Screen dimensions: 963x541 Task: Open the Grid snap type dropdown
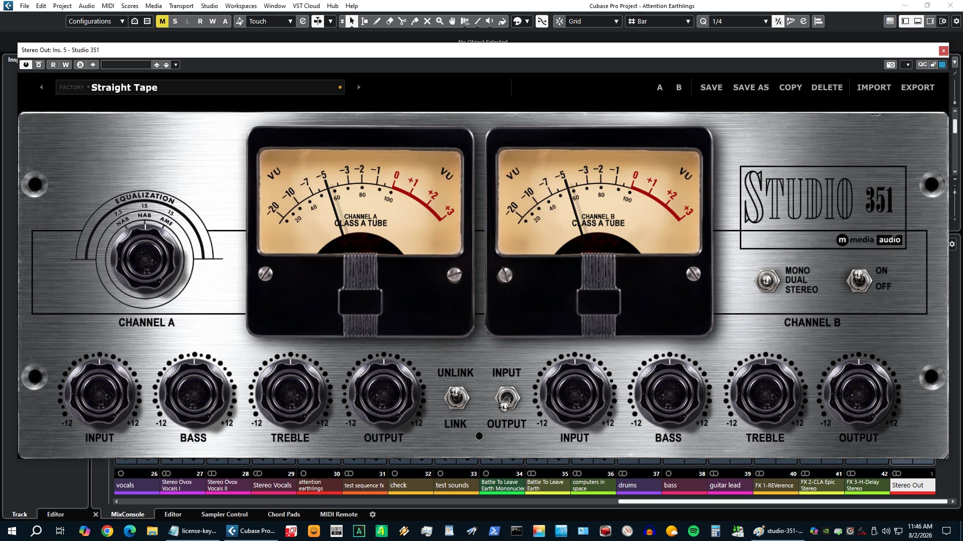point(593,21)
